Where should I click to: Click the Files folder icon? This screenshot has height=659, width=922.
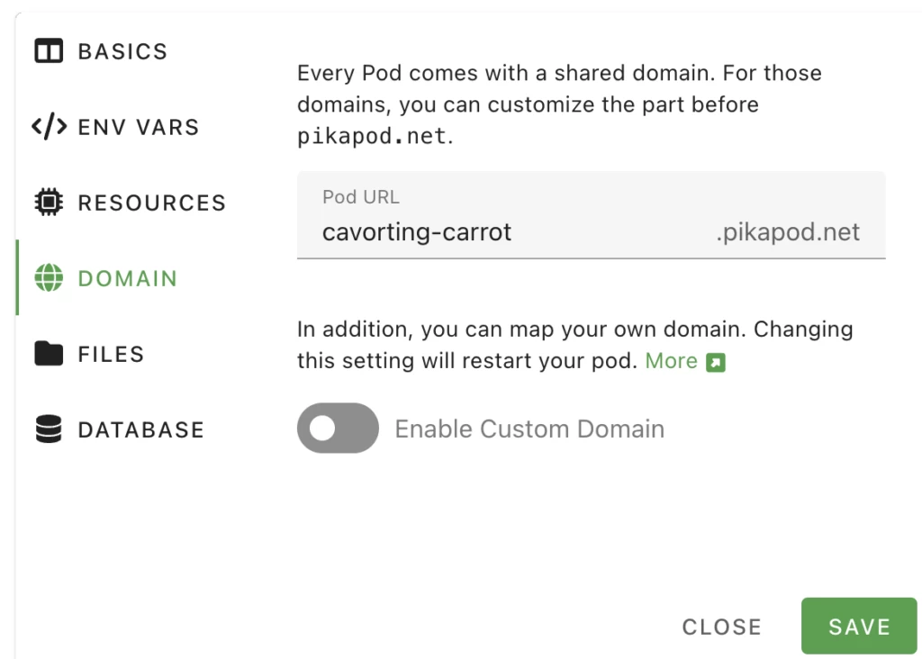50,354
